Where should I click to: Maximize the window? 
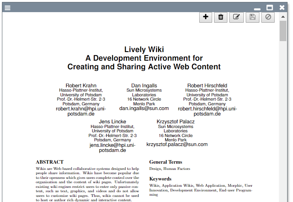tap(270, 7)
